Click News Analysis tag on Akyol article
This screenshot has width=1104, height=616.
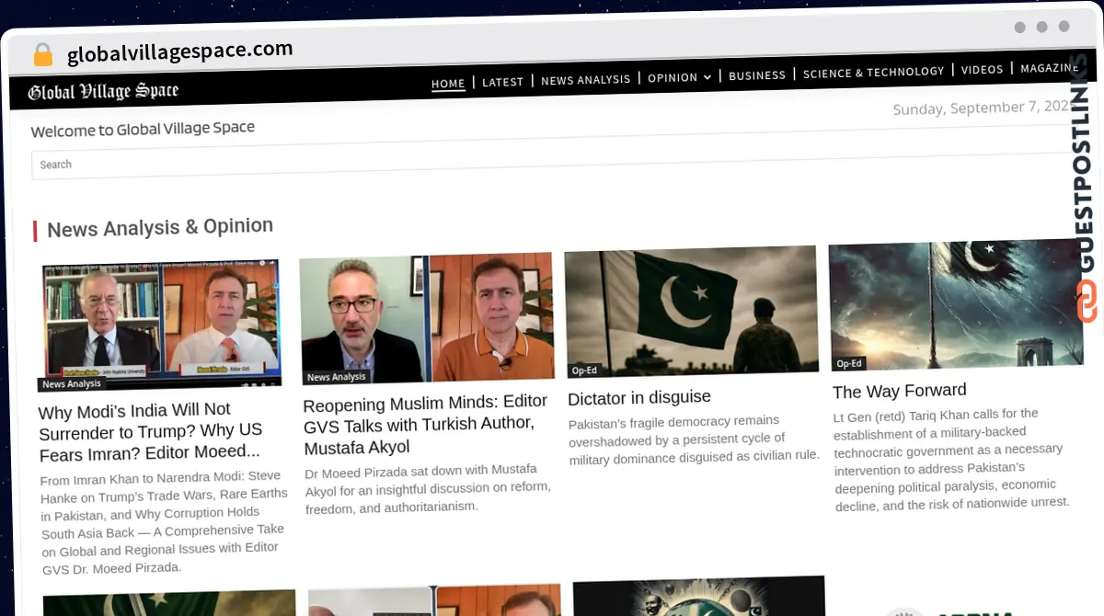coord(336,377)
